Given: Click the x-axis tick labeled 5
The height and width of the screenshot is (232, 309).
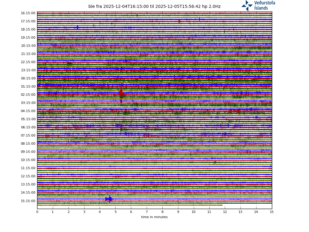Looking at the screenshot, I should pos(115,212).
